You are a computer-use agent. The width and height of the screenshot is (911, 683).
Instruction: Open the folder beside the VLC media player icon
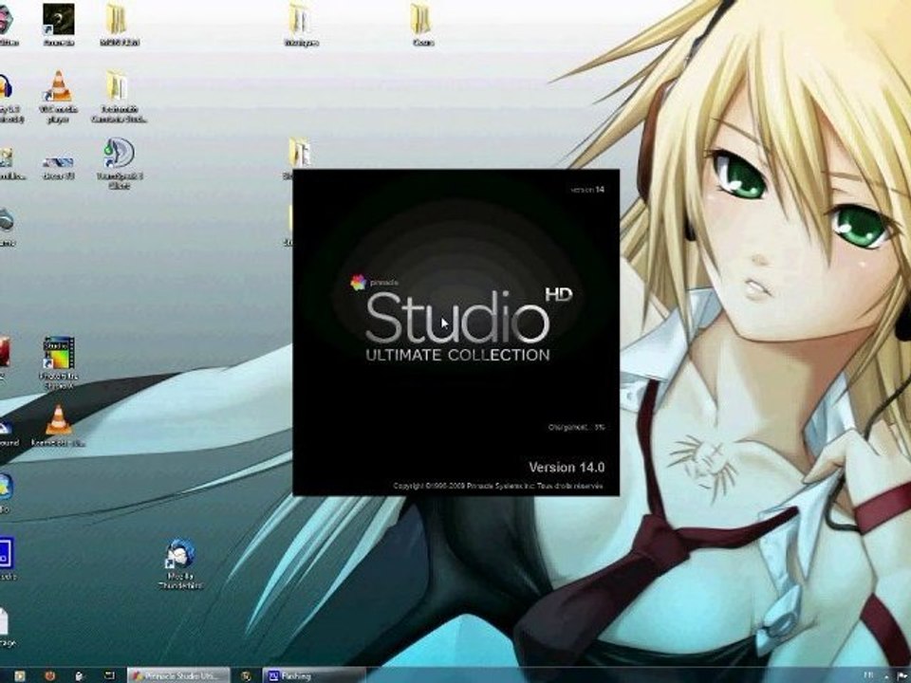(x=119, y=97)
